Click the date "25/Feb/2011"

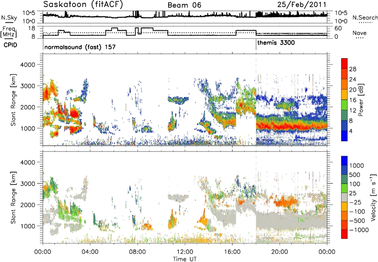(x=301, y=4)
